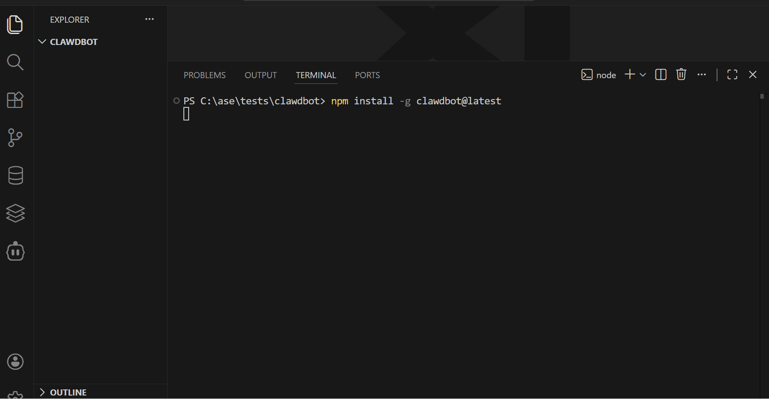Split the terminal pane
The width and height of the screenshot is (769, 399).
coord(661,75)
